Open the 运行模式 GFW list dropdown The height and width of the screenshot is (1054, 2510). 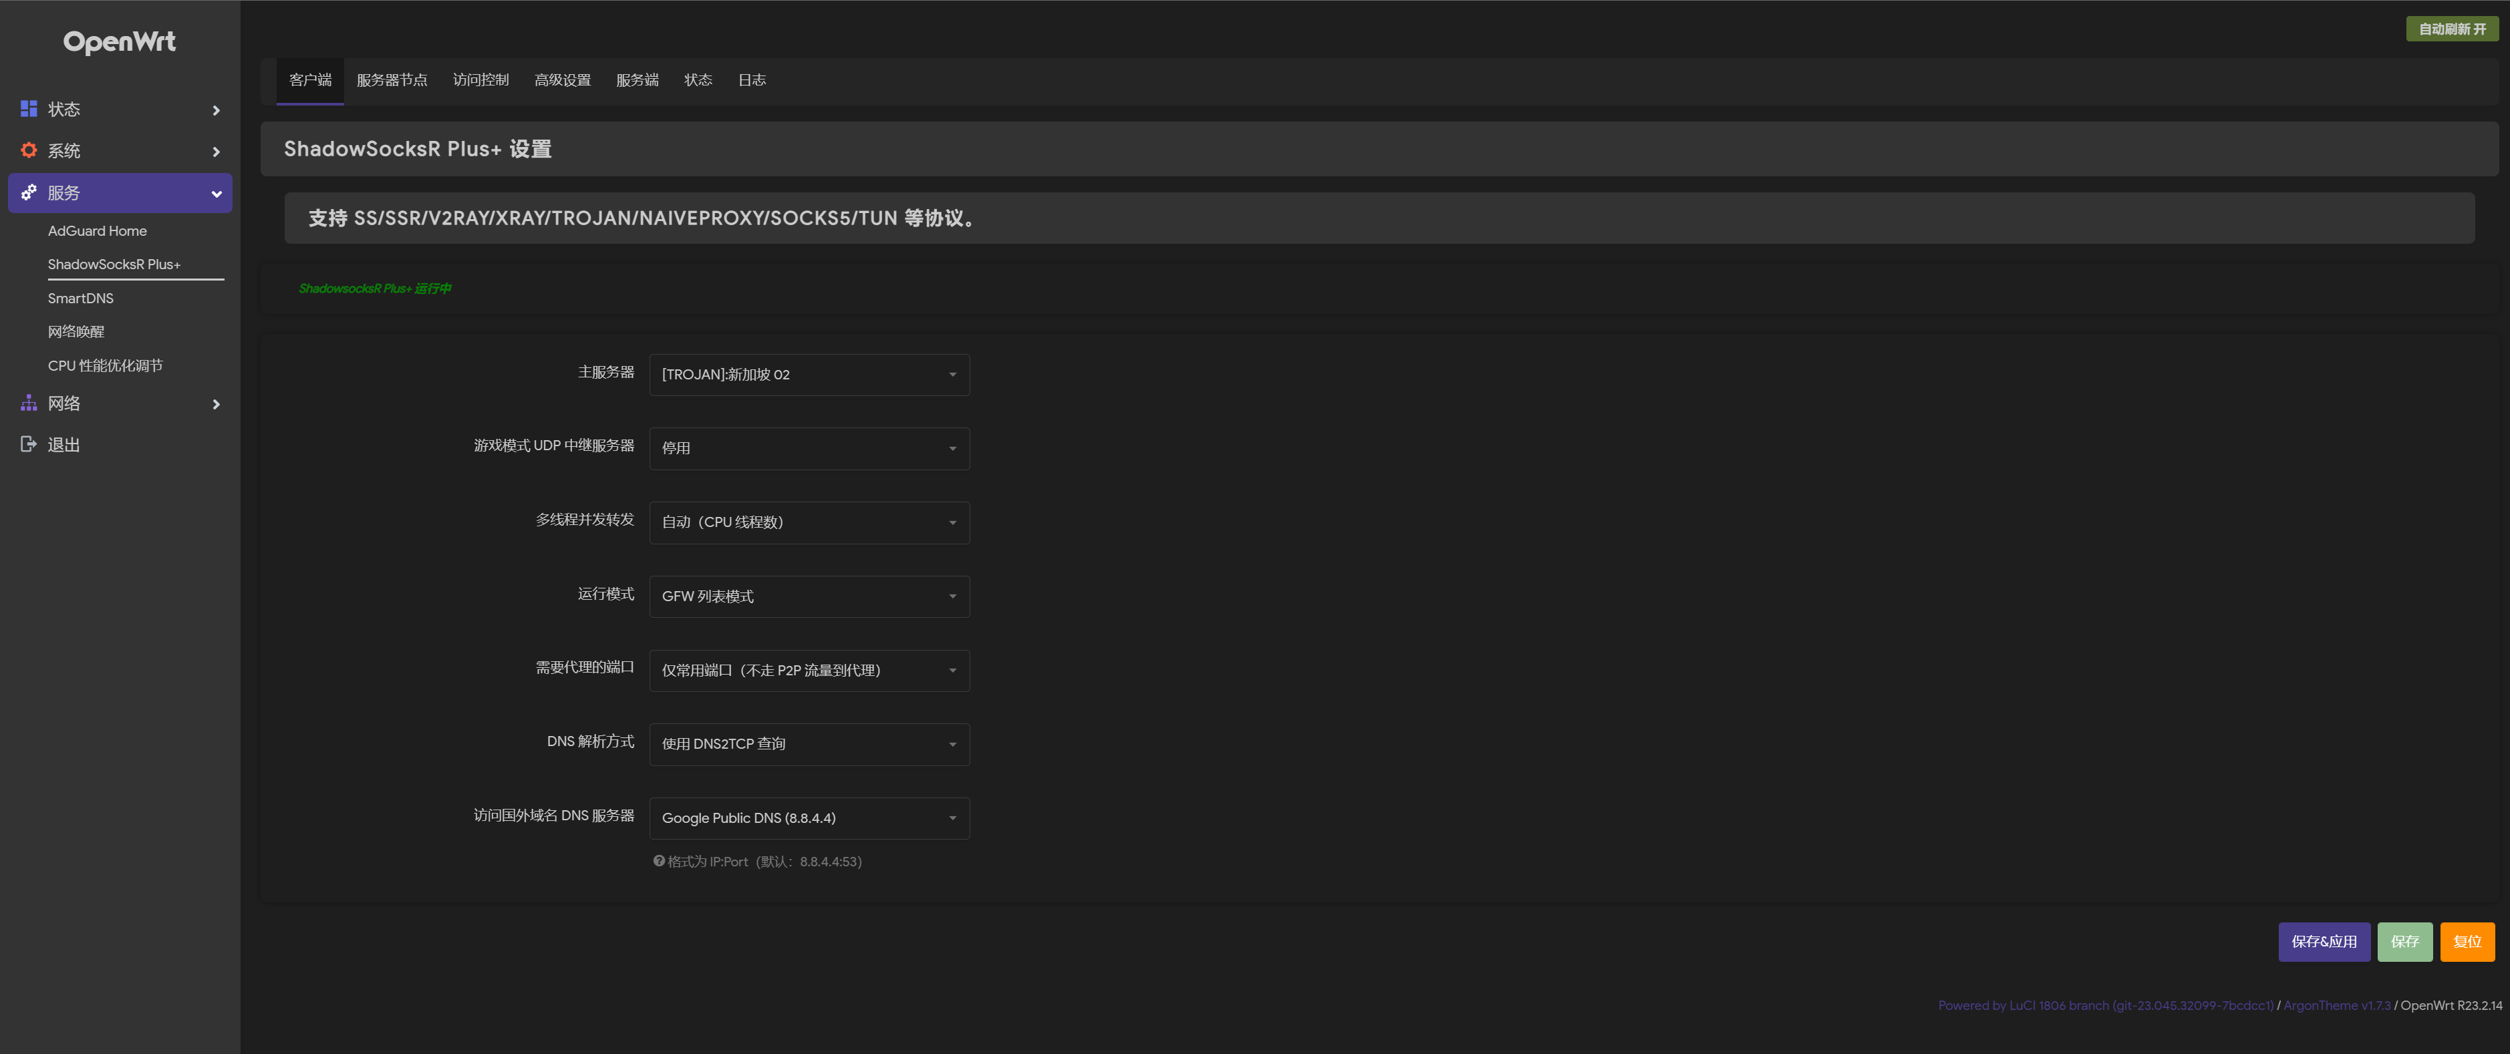[x=809, y=596]
